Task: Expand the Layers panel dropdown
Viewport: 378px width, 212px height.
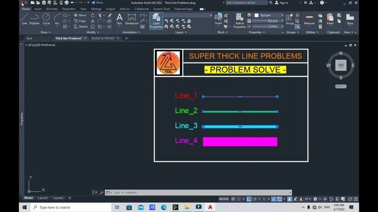Action: pyautogui.click(x=181, y=32)
